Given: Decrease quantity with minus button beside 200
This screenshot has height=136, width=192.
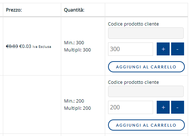Looking at the screenshot, I should (x=178, y=107).
